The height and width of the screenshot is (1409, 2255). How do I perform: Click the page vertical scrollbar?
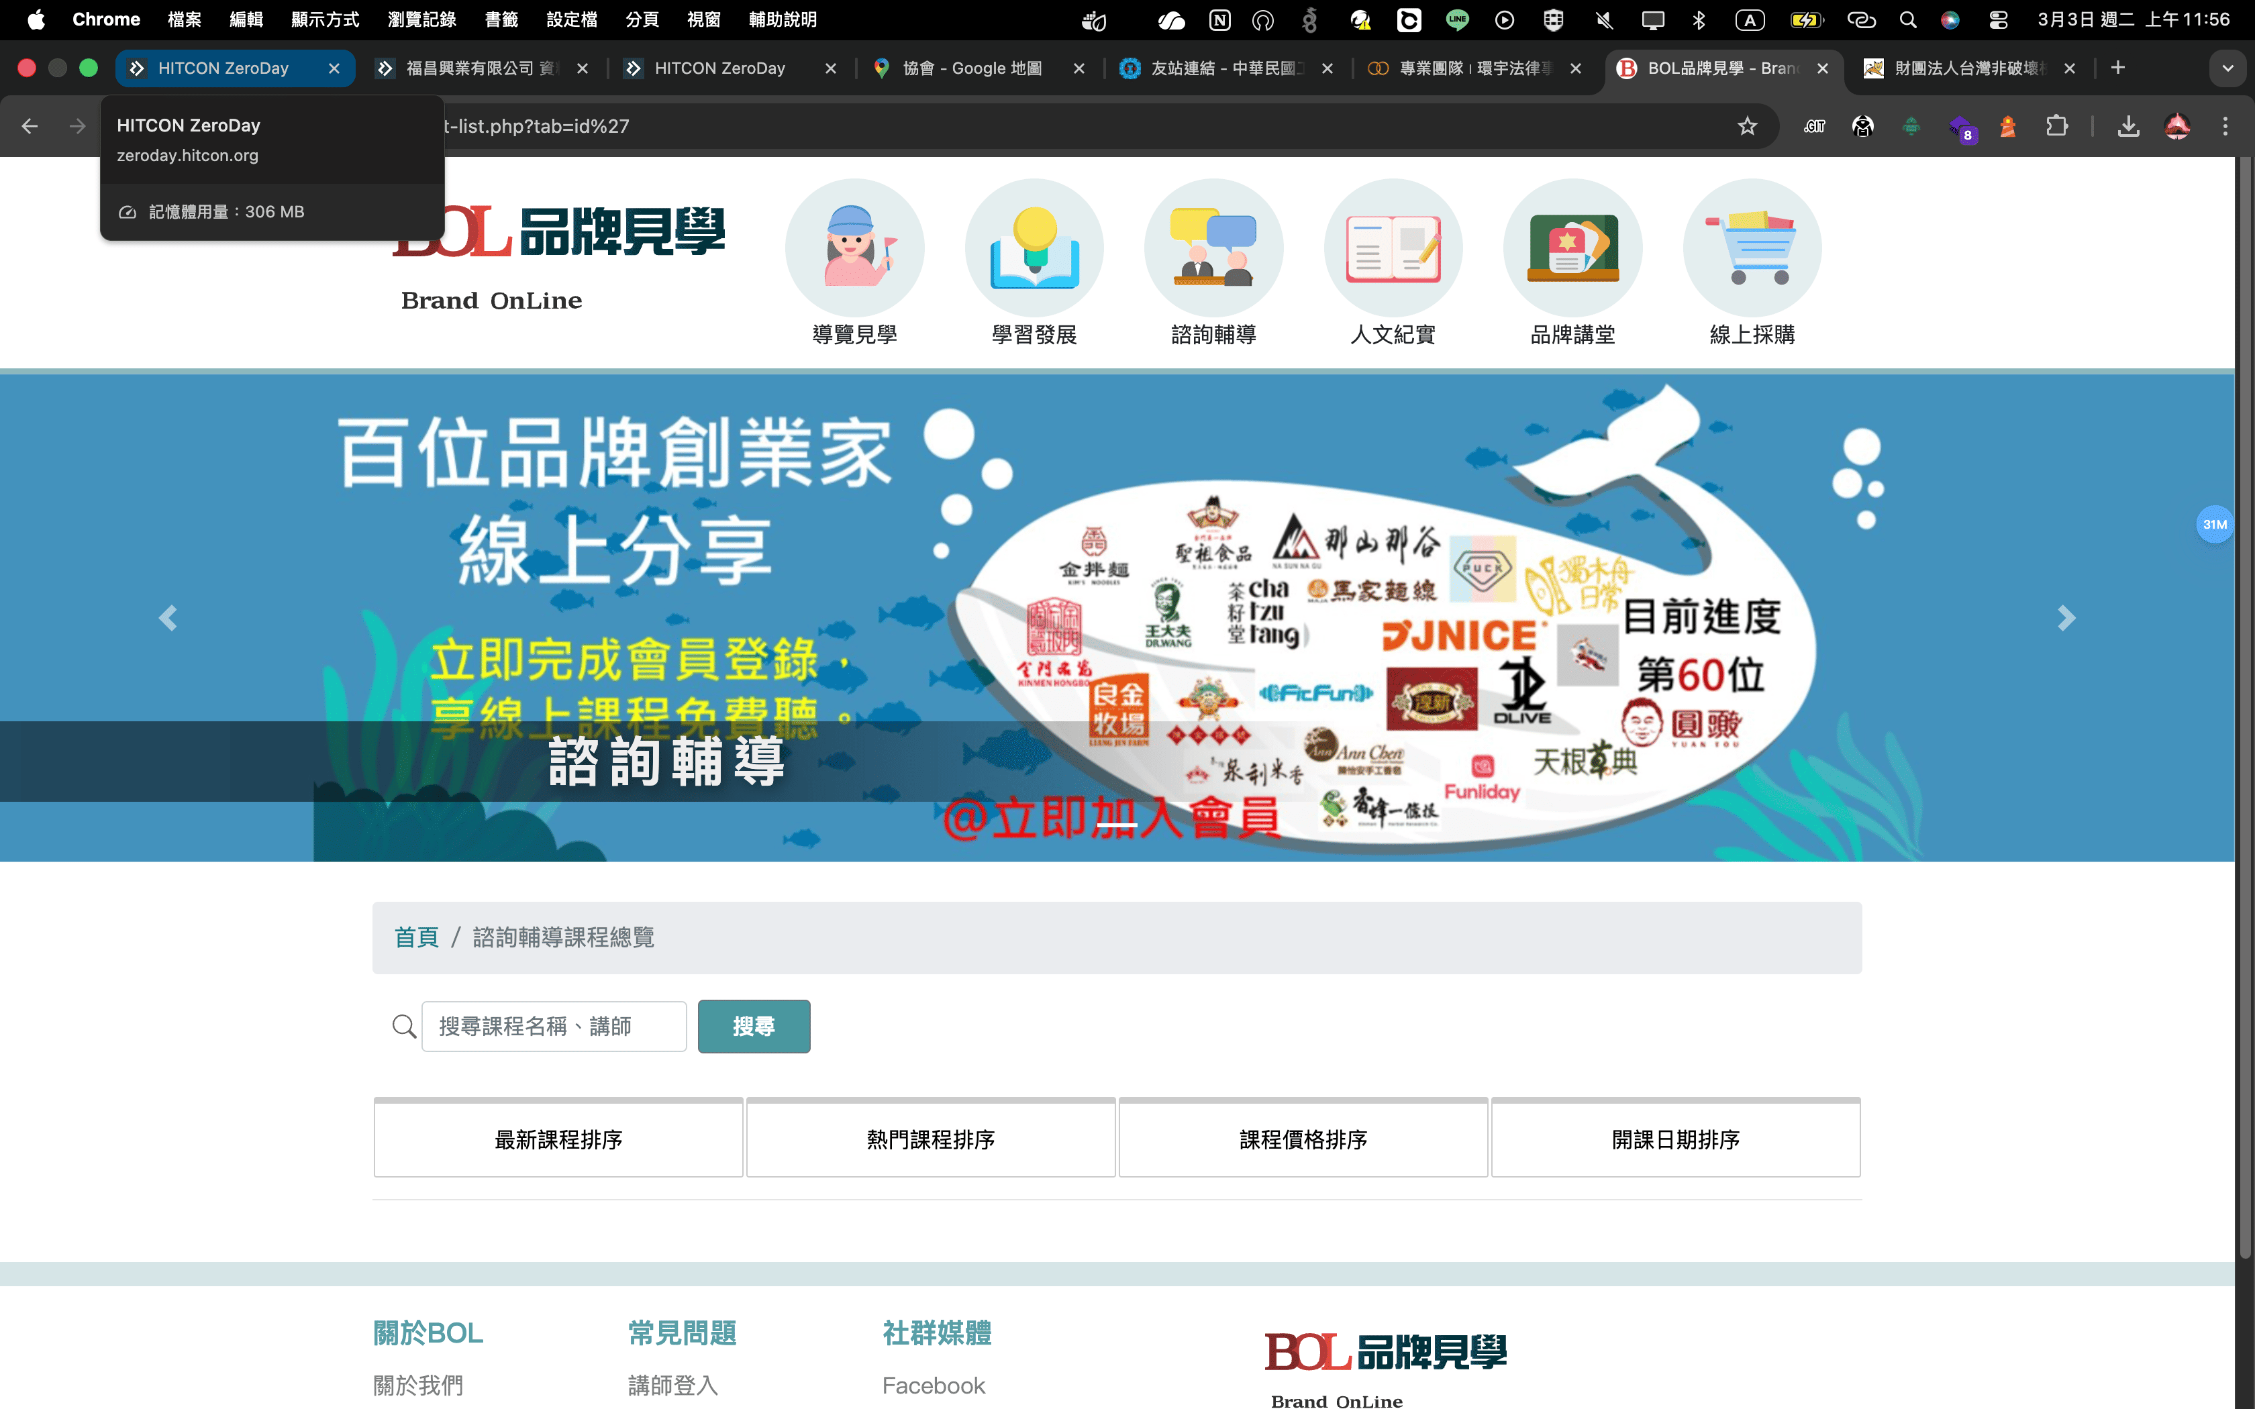click(2245, 709)
